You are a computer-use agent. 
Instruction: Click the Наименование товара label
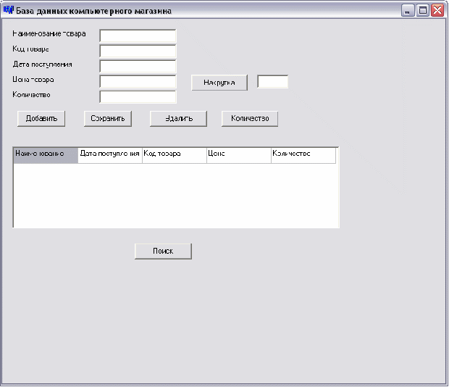(49, 34)
